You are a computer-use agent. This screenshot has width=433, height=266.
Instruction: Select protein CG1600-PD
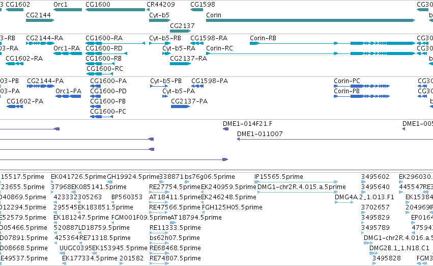pyautogui.click(x=95, y=96)
